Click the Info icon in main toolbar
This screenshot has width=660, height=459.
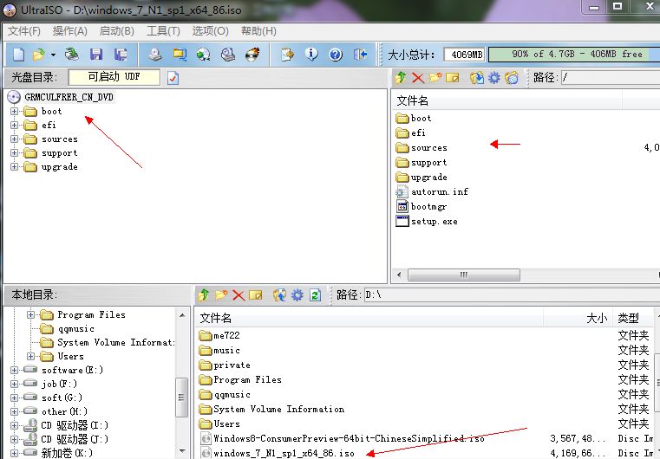(311, 55)
